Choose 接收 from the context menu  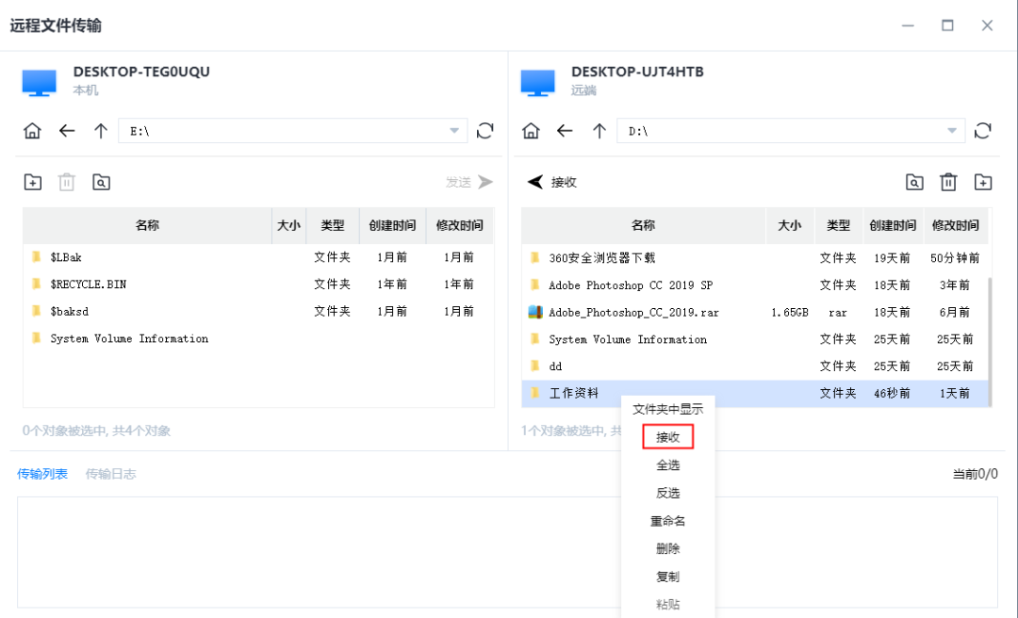[x=668, y=437]
